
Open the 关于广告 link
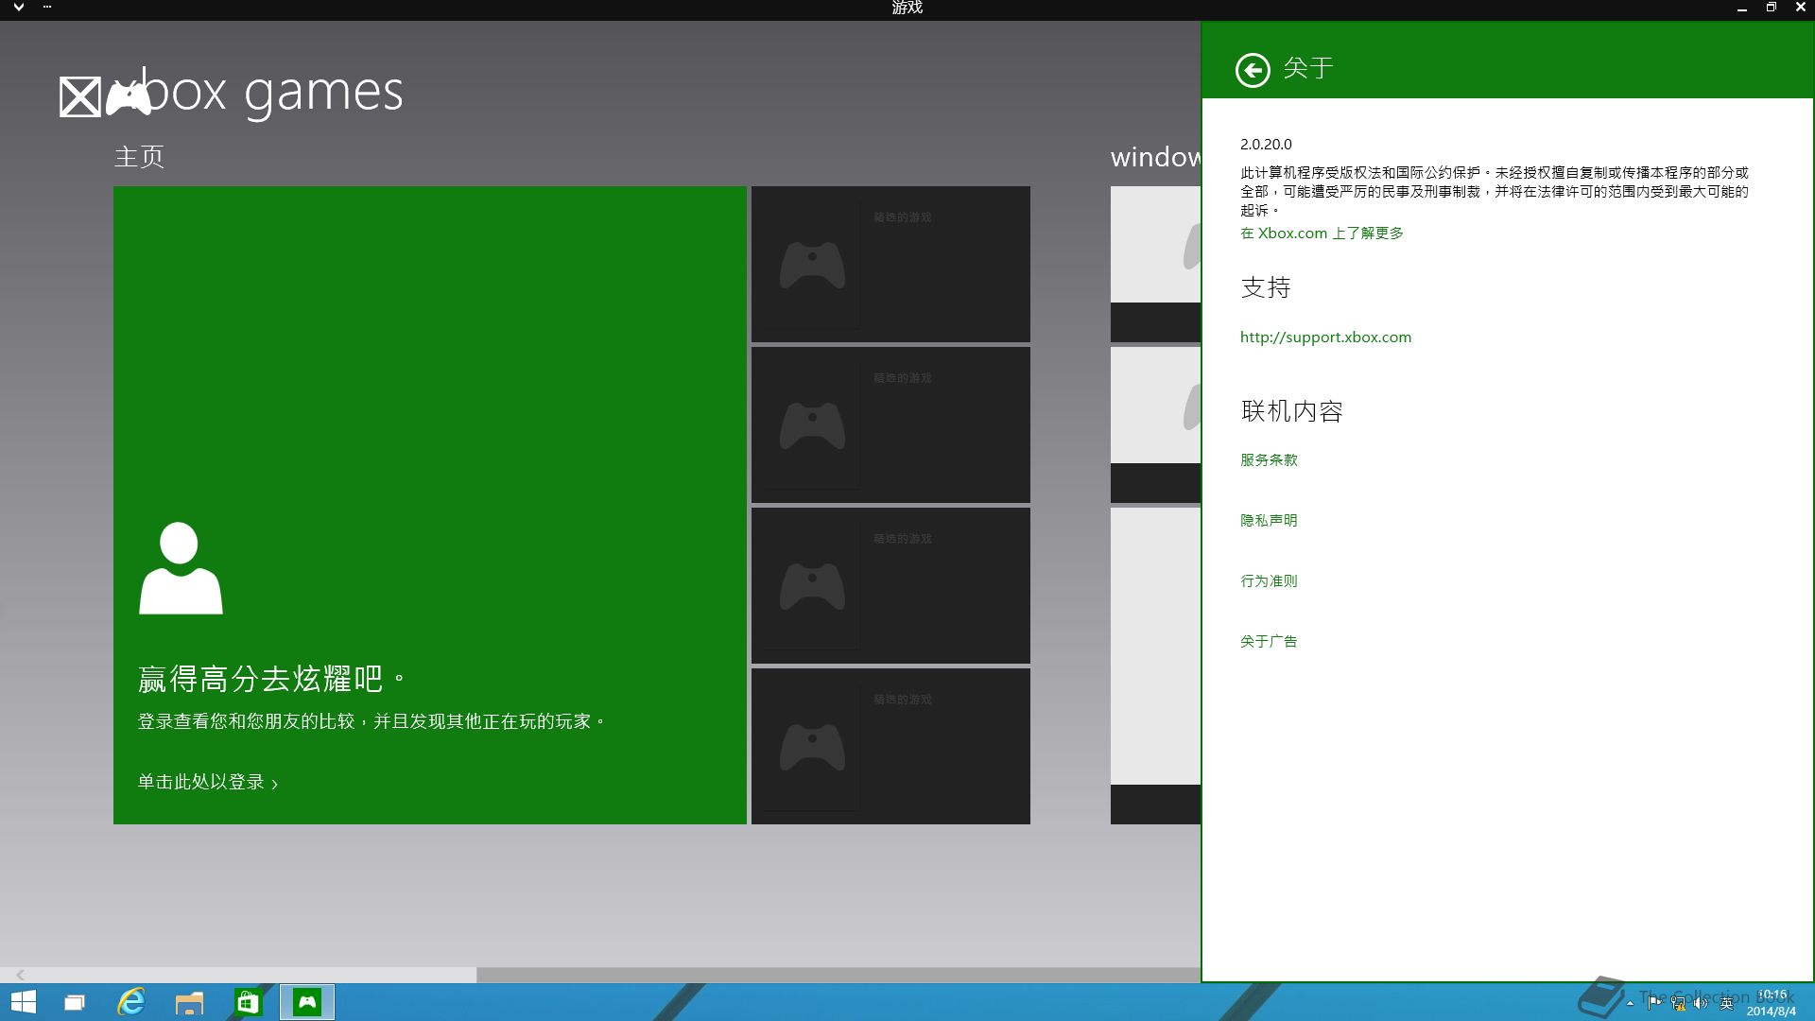(x=1269, y=642)
